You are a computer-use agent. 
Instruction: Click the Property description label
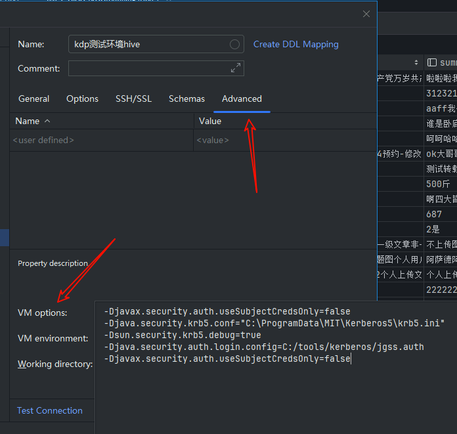(53, 263)
